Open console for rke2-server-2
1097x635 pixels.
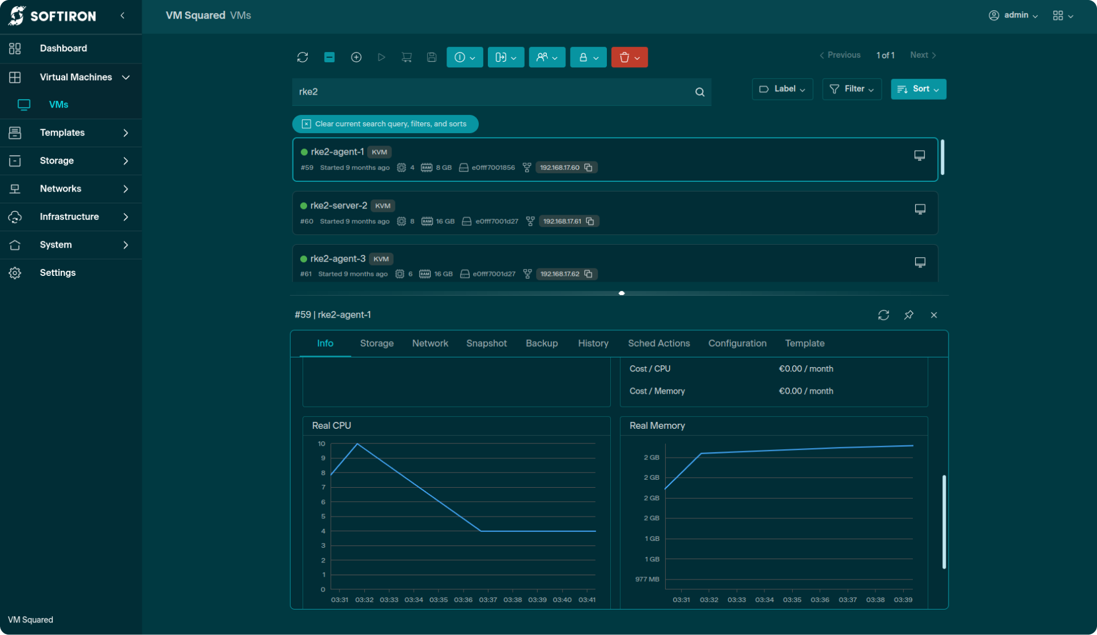[x=920, y=209]
